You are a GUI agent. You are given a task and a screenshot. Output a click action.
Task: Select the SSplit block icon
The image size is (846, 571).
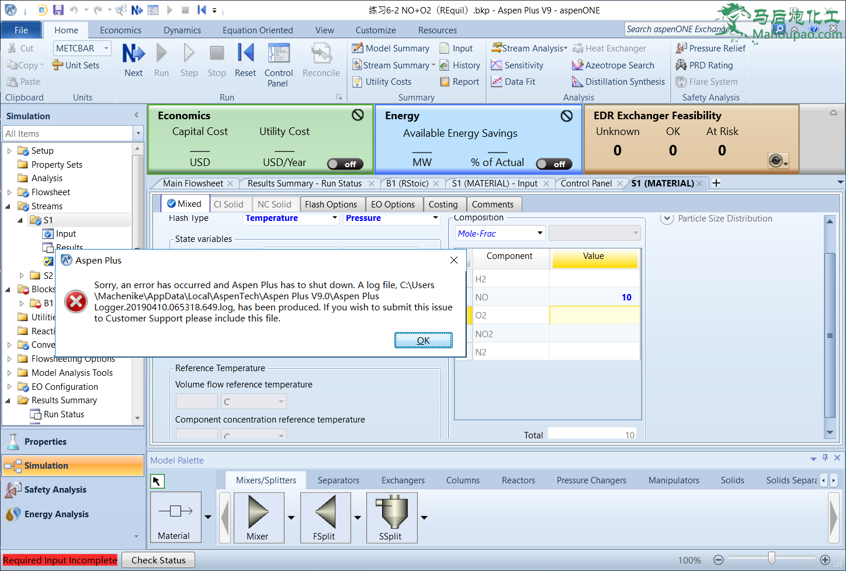point(391,517)
